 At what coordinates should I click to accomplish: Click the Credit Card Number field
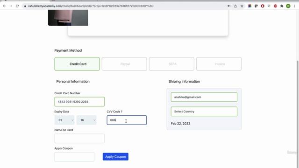79,102
